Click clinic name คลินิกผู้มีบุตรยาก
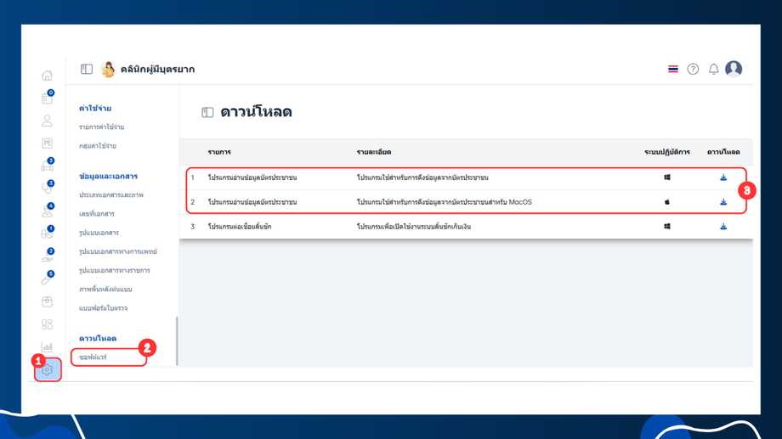The width and height of the screenshot is (782, 439). tap(157, 70)
